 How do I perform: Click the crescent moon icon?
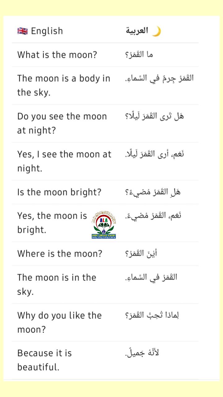coord(156,31)
